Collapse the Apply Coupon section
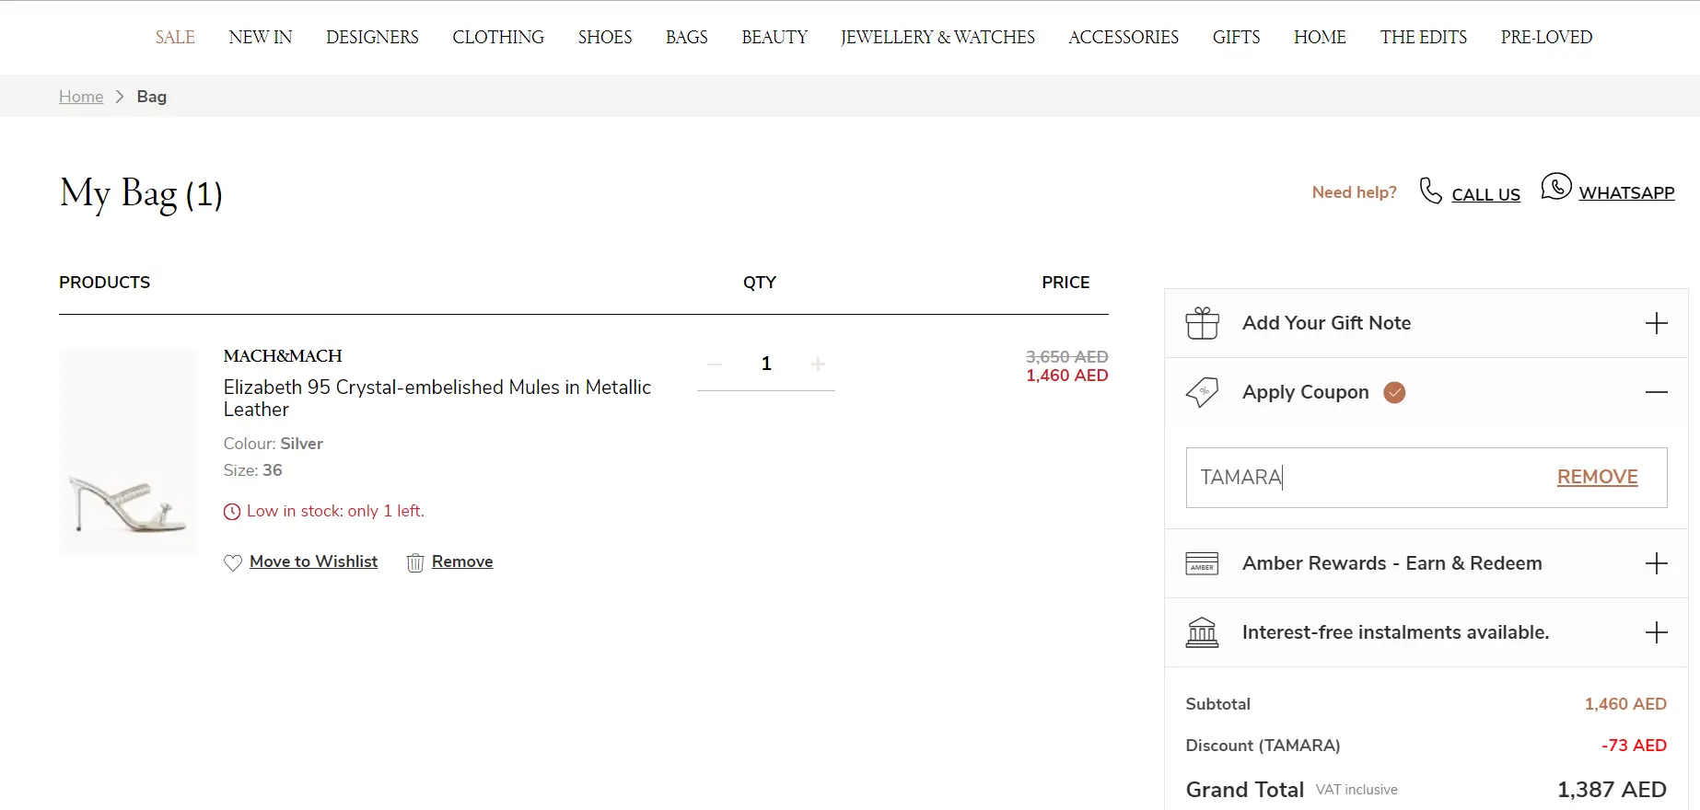The height and width of the screenshot is (810, 1700). tap(1656, 392)
